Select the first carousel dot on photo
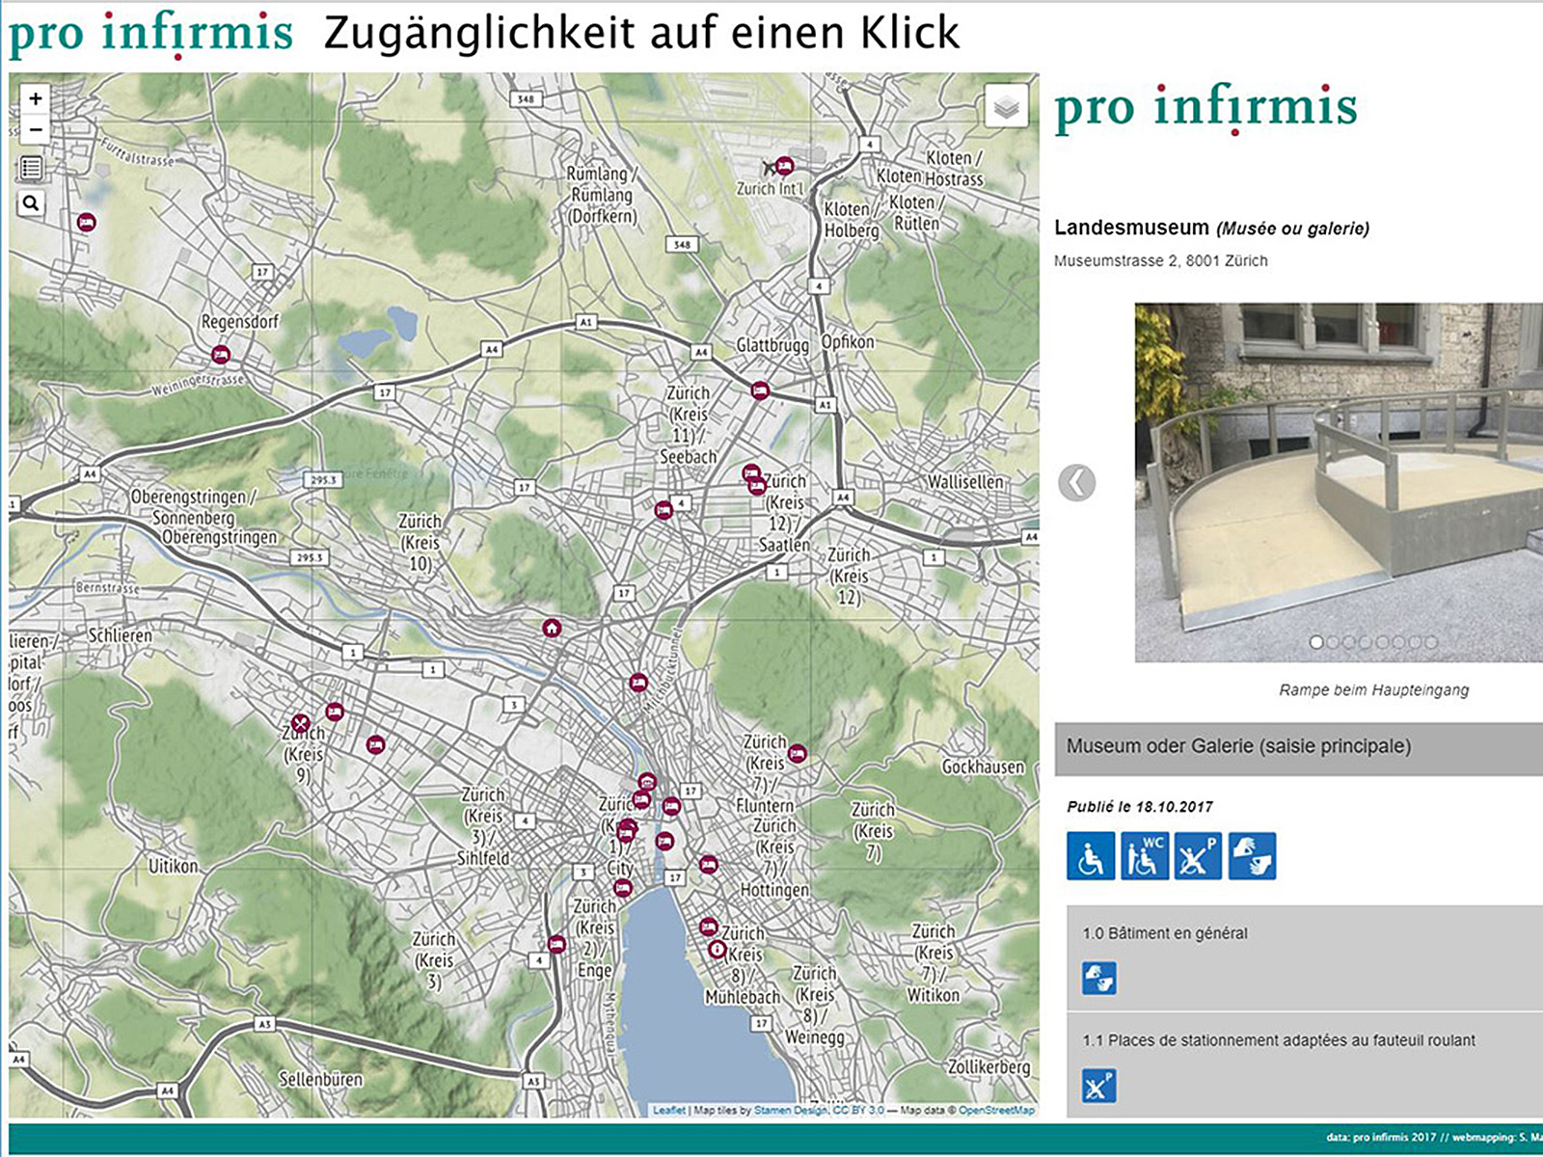Image resolution: width=1543 pixels, height=1157 pixels. [1316, 642]
